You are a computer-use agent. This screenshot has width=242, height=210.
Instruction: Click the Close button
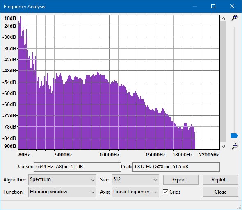[x=220, y=192]
